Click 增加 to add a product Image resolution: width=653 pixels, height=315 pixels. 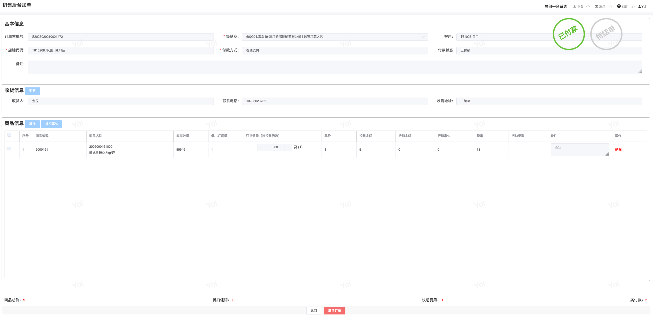[x=32, y=124]
